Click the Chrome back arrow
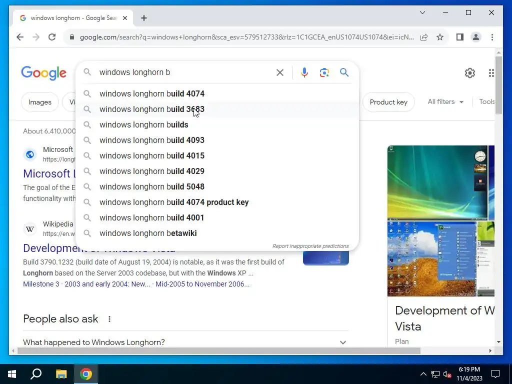The height and width of the screenshot is (384, 512). tap(20, 37)
